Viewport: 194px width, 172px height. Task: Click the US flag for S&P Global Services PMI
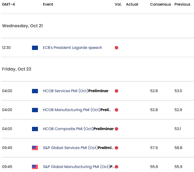coord(35,148)
